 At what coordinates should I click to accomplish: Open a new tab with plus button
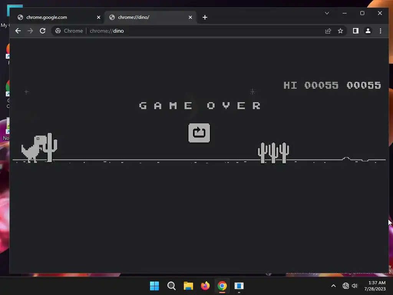[205, 17]
